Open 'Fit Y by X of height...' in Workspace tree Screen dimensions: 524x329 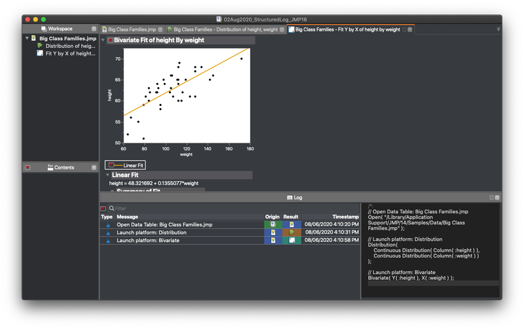click(x=71, y=54)
